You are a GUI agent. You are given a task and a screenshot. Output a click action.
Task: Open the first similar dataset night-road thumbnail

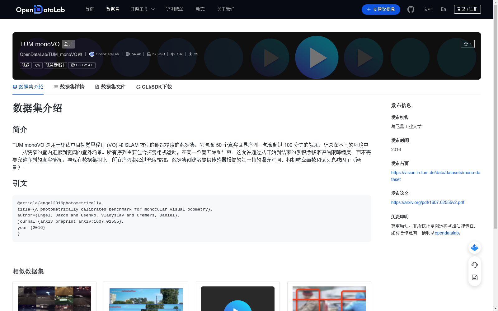[x=54, y=299]
